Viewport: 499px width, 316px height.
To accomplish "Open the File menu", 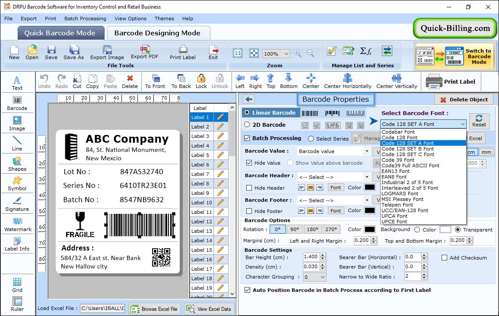I will point(8,19).
